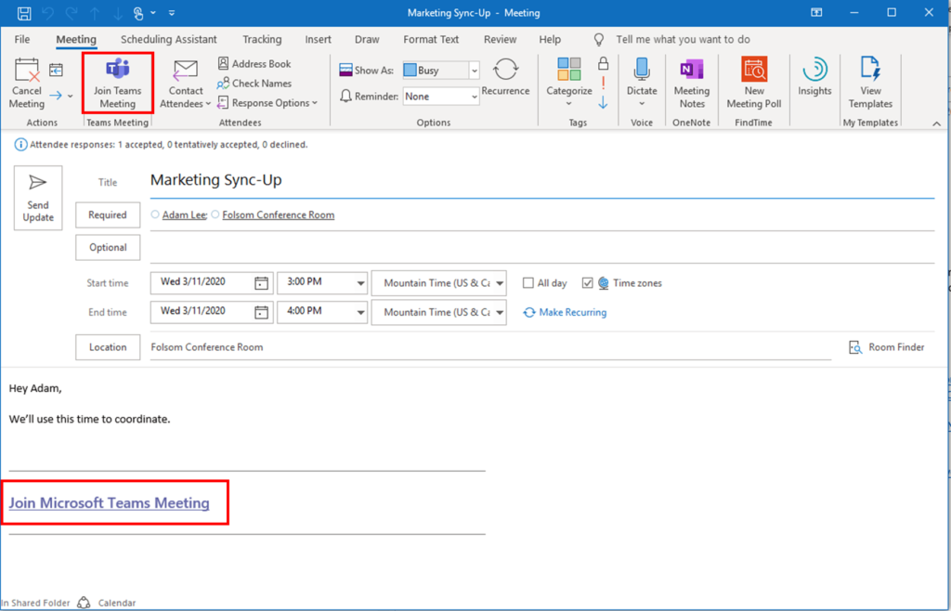This screenshot has width=951, height=611.
Task: Click the Redo arrow in quick access toolbar
Action: coord(71,13)
